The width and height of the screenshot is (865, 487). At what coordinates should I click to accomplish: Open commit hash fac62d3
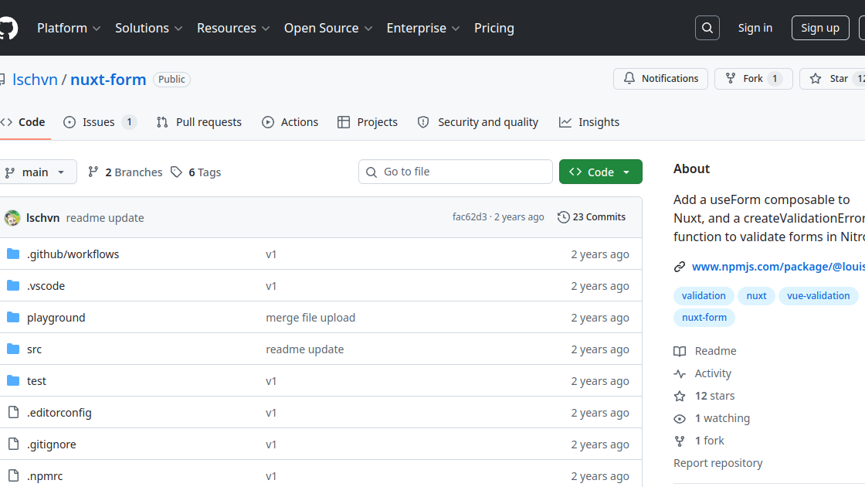[470, 217]
